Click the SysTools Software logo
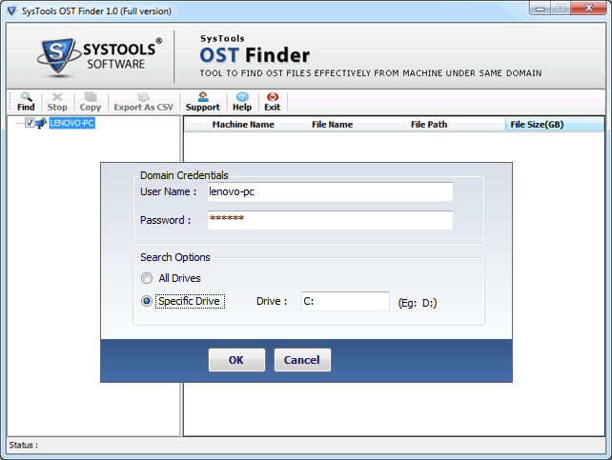Viewport: 612px width, 460px height. [x=99, y=56]
